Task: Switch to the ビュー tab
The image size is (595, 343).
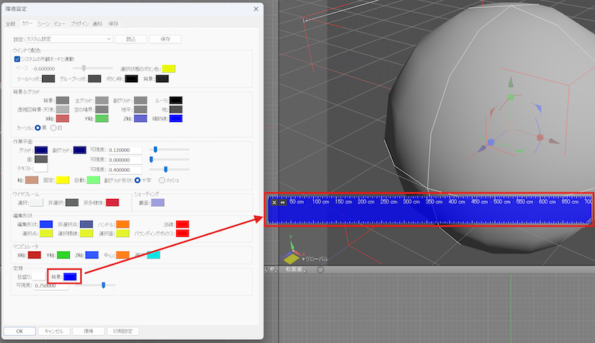Action: point(59,24)
